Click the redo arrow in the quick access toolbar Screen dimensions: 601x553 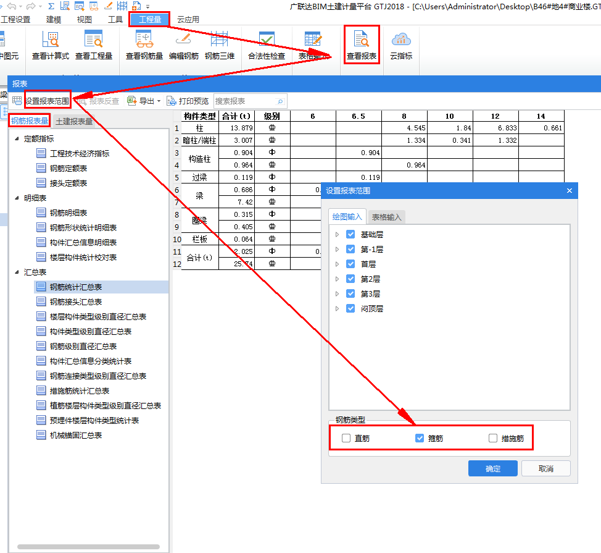[x=31, y=6]
